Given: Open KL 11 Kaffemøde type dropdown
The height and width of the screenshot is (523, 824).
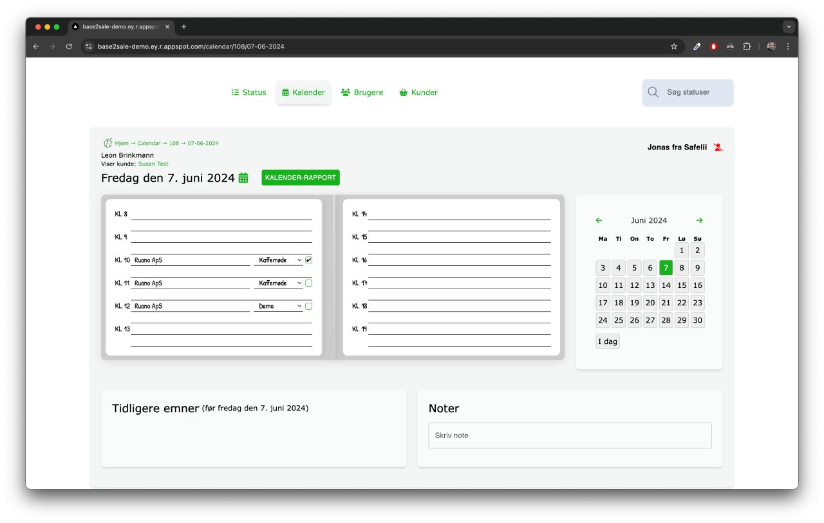Looking at the screenshot, I should point(279,283).
